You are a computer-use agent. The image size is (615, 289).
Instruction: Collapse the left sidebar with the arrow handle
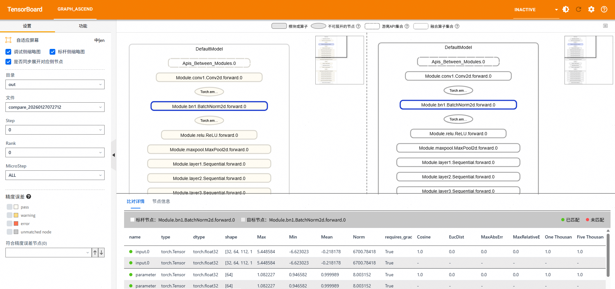click(x=114, y=155)
